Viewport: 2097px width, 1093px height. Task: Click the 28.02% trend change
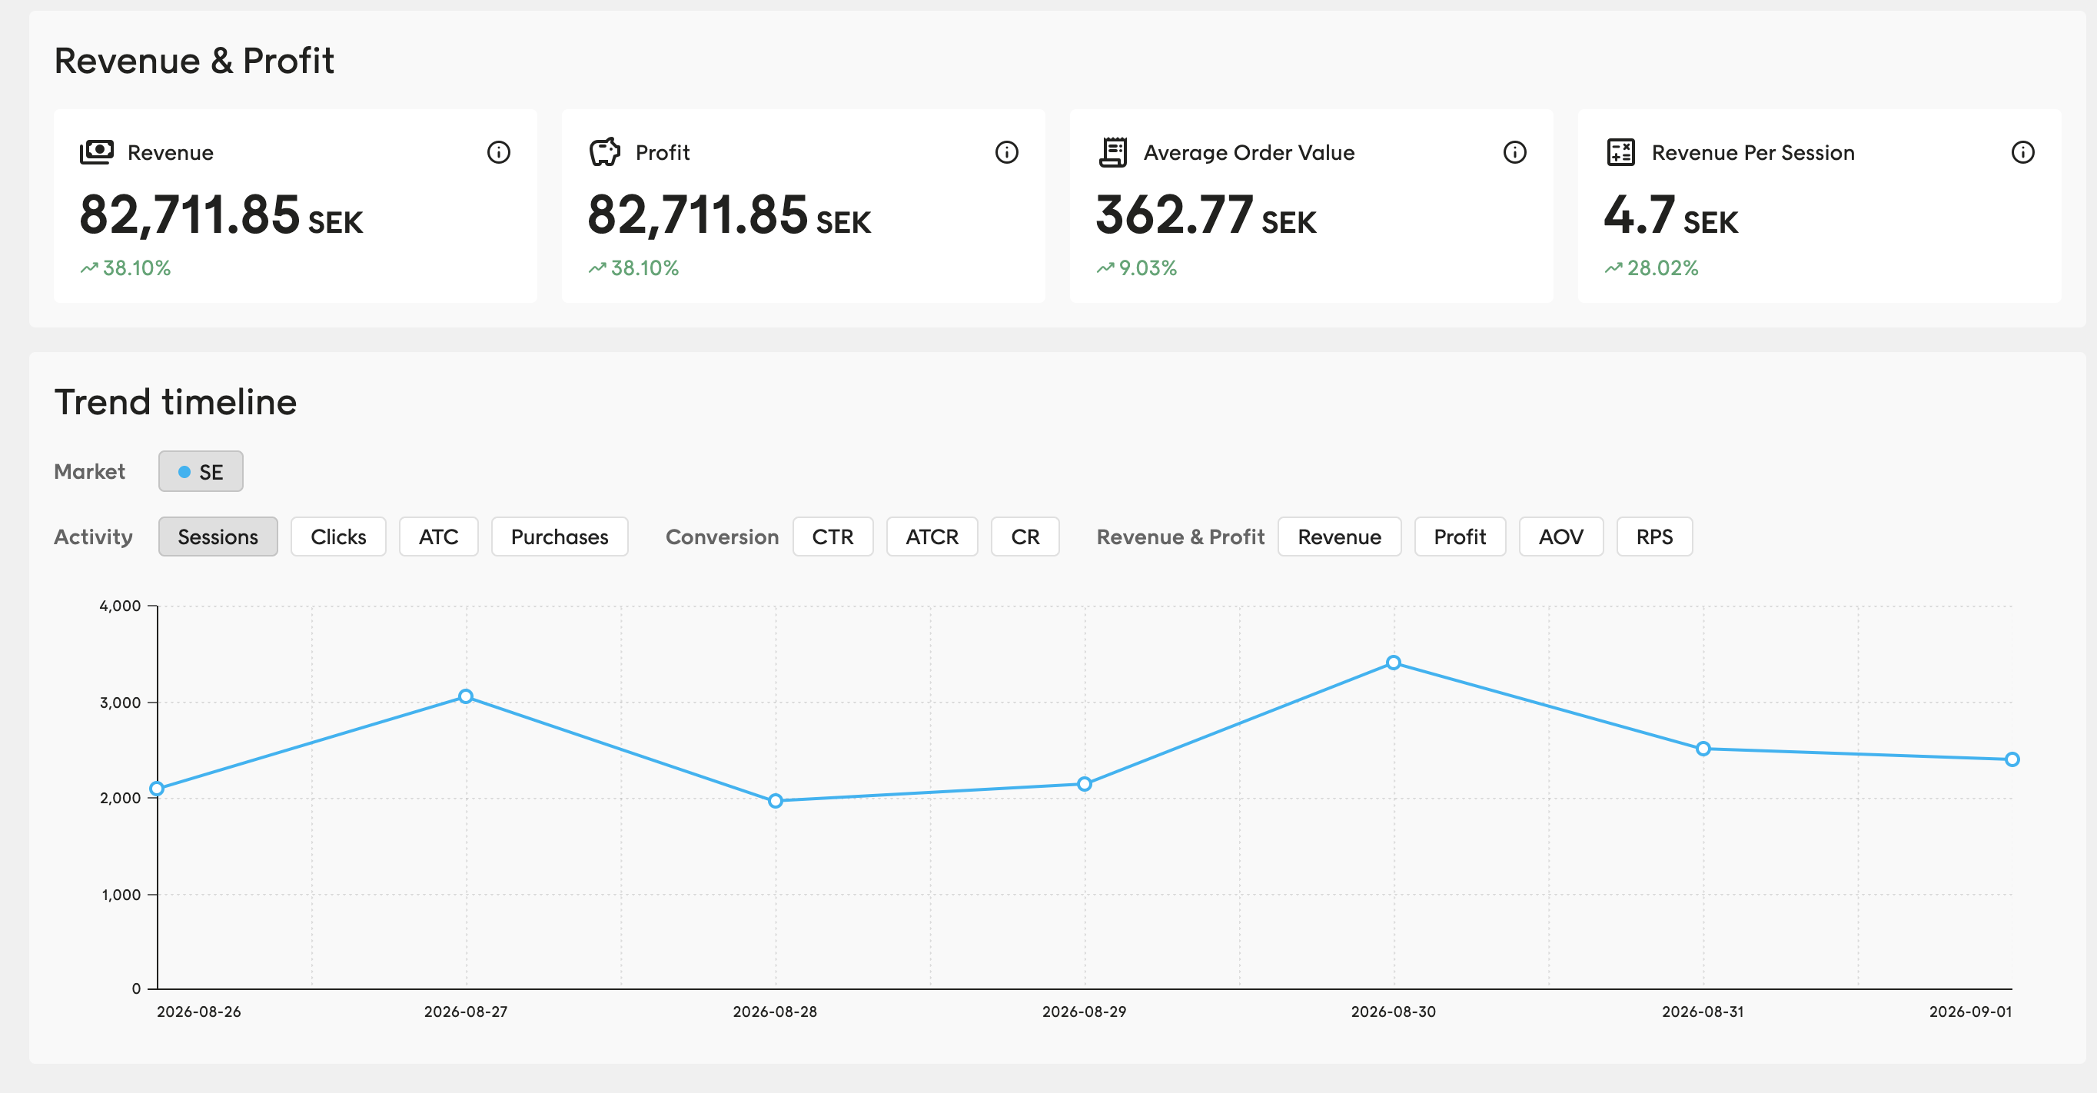[1651, 267]
